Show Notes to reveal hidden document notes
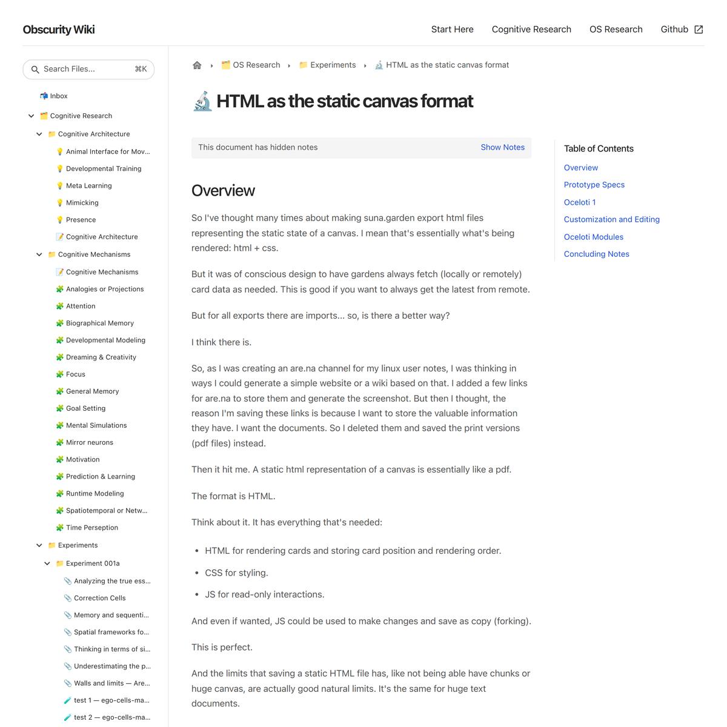The height and width of the screenshot is (727, 727). pos(502,147)
